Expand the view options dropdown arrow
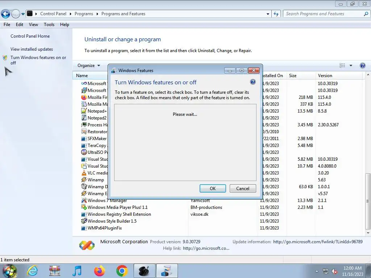371x278 pixels. pos(351,66)
